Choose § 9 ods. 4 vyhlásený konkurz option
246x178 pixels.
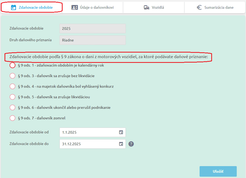[x=12, y=86]
